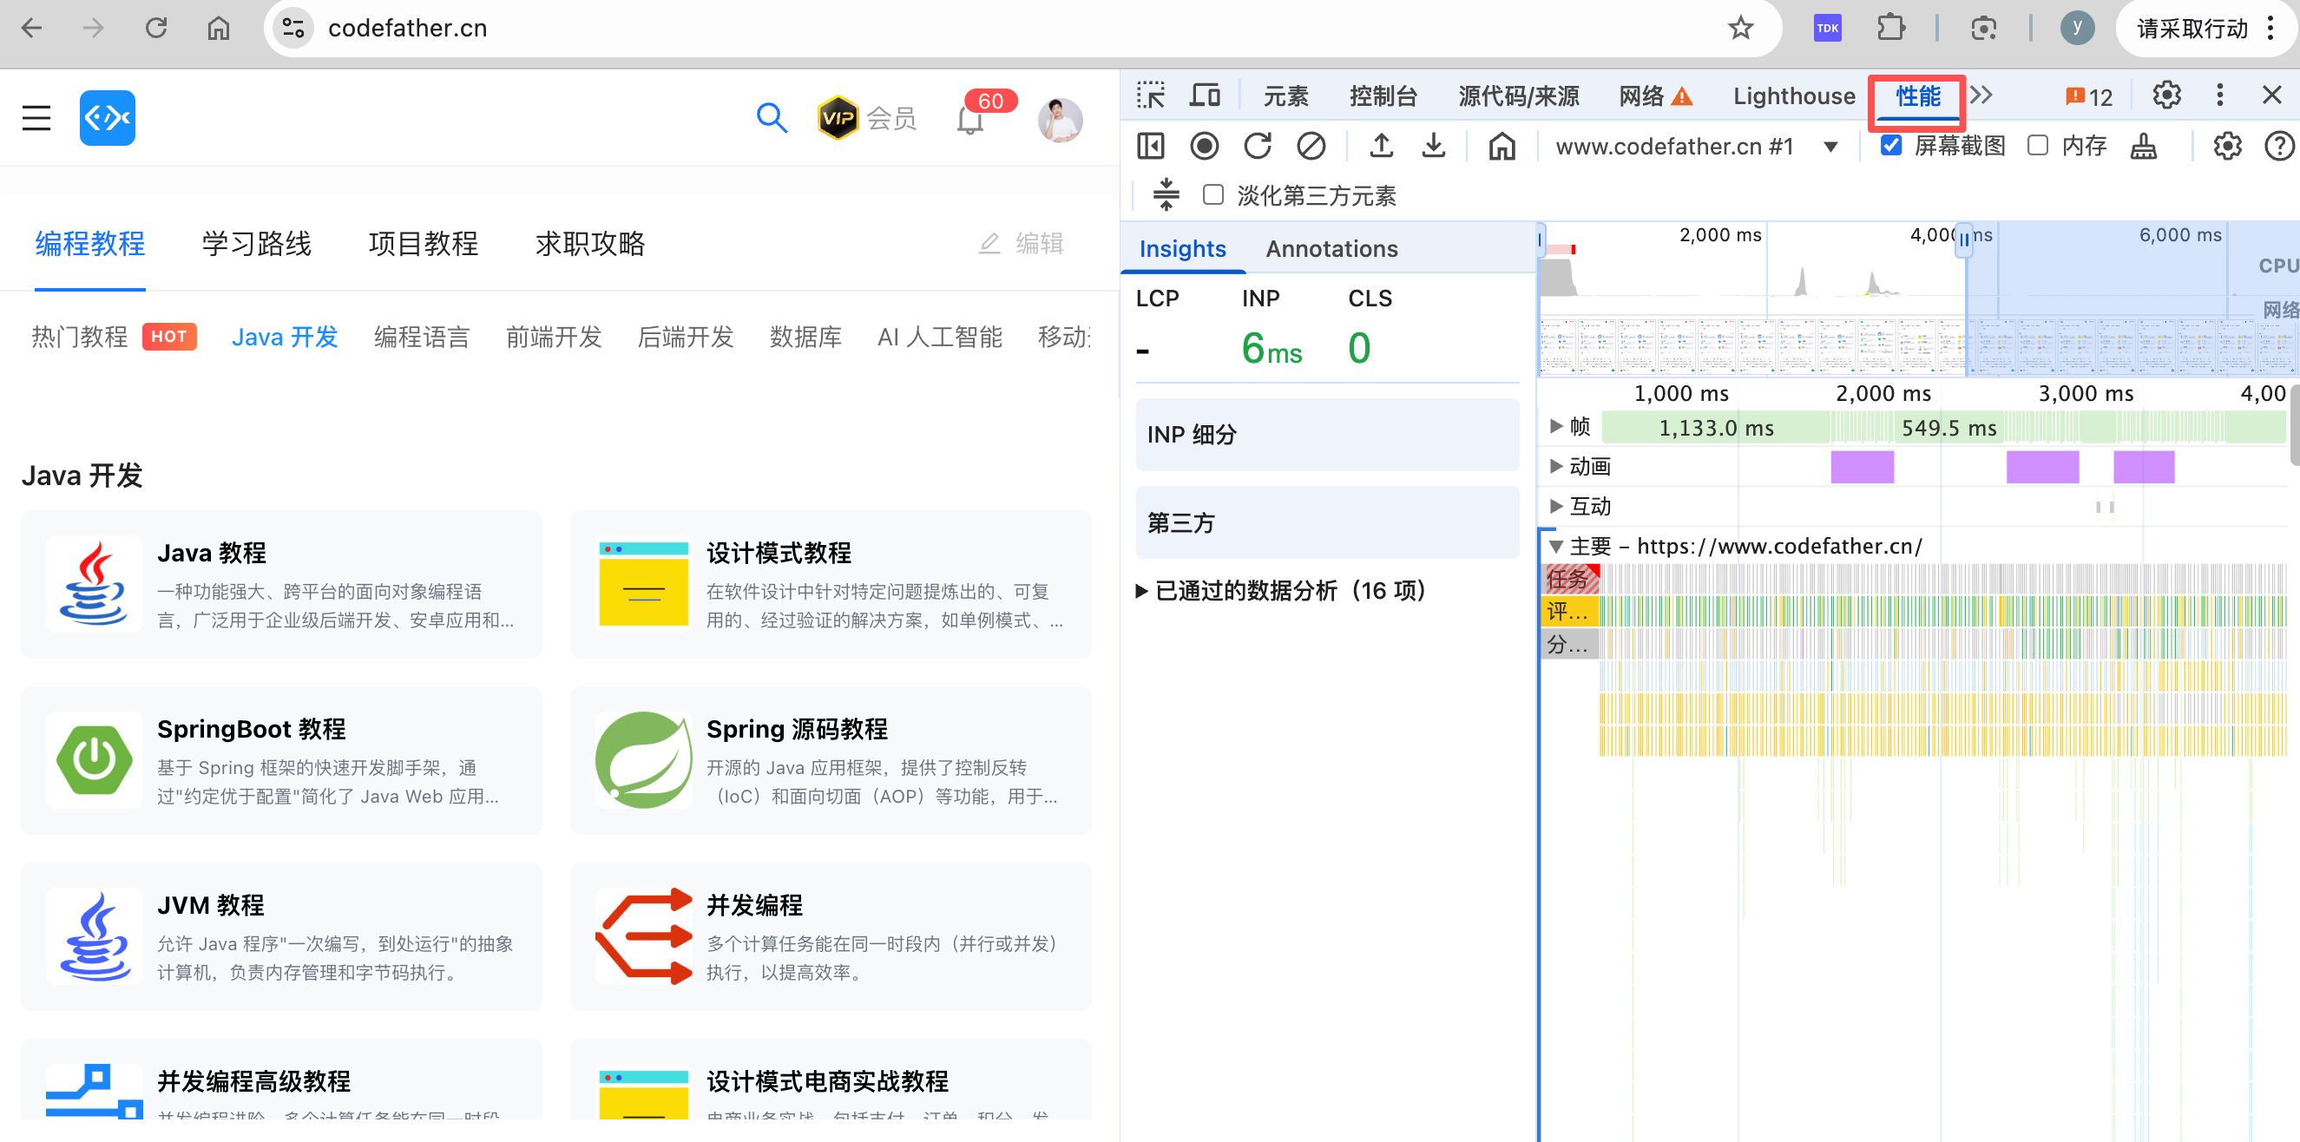Click the upload profile icon

[1380, 146]
